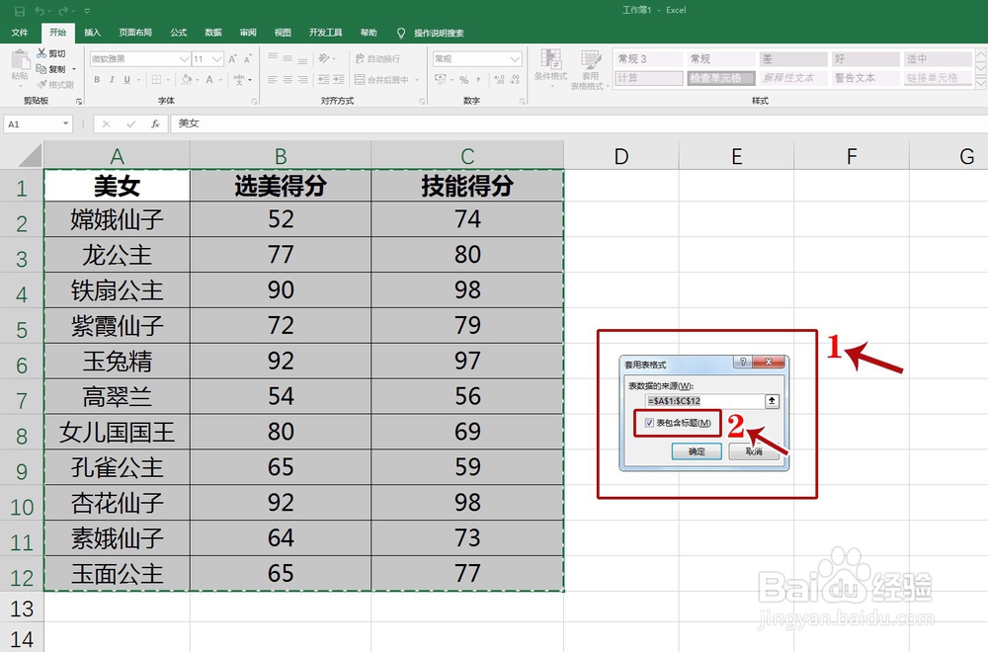Click the accounting number format icon
Screen dimensions: 988x652
pyautogui.click(x=440, y=80)
